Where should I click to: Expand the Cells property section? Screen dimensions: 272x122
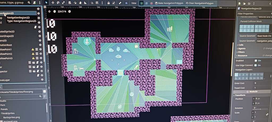[241, 45]
